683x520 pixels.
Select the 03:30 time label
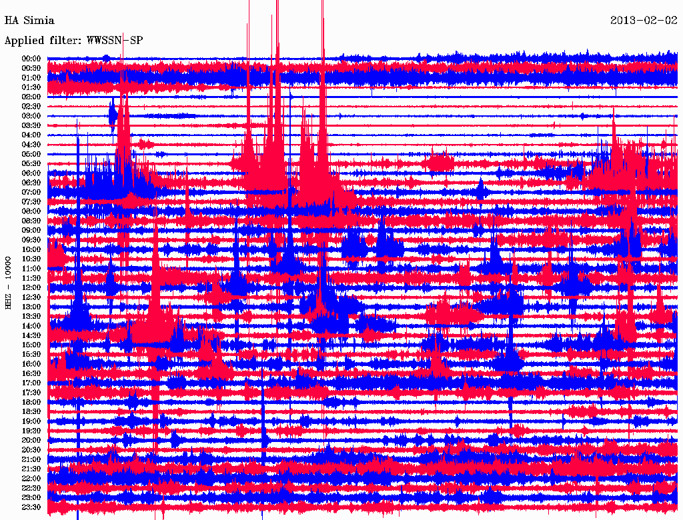tap(31, 125)
